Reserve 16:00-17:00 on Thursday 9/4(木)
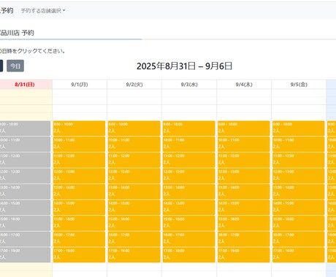The image size is (336, 277). point(244,238)
